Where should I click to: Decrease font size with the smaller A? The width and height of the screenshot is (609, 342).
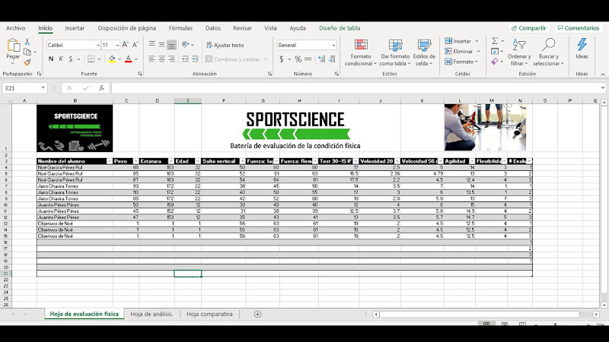click(136, 45)
